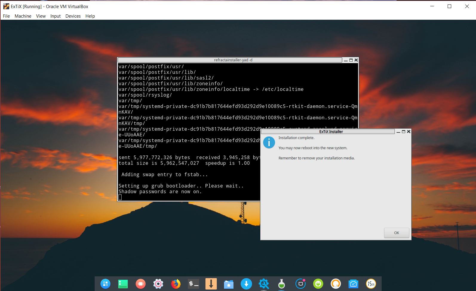Screen dimensions: 476x291
Task: Click the 'Installation complete.' text
Action: tap(296, 138)
